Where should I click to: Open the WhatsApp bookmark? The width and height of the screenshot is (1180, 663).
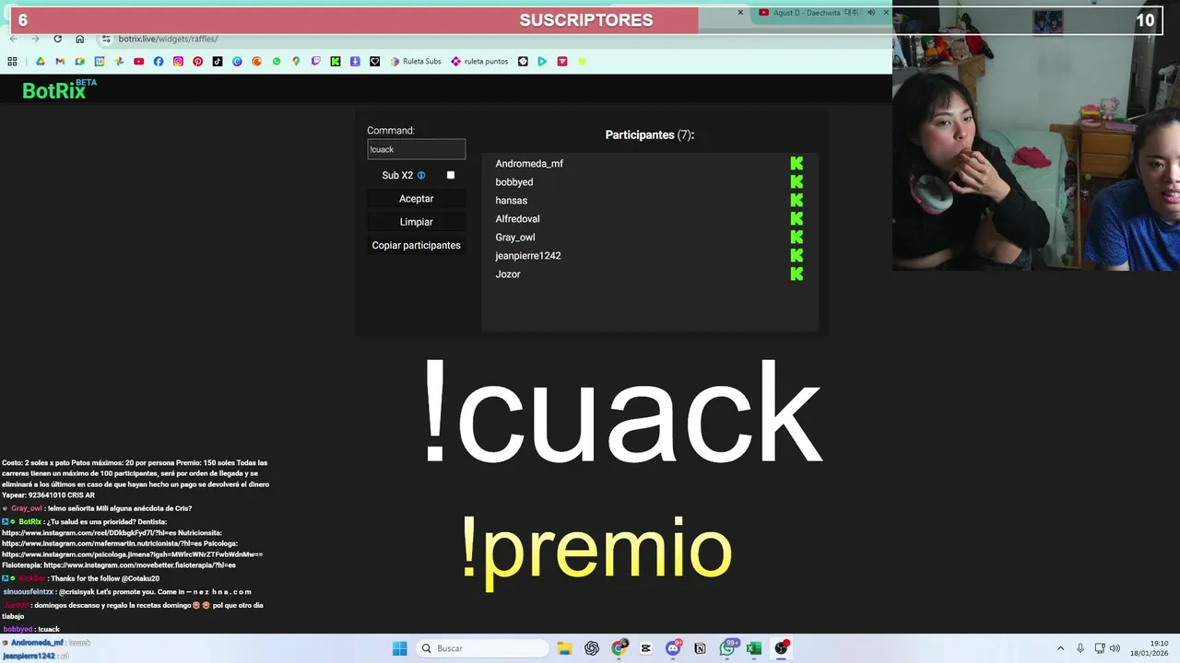[277, 62]
